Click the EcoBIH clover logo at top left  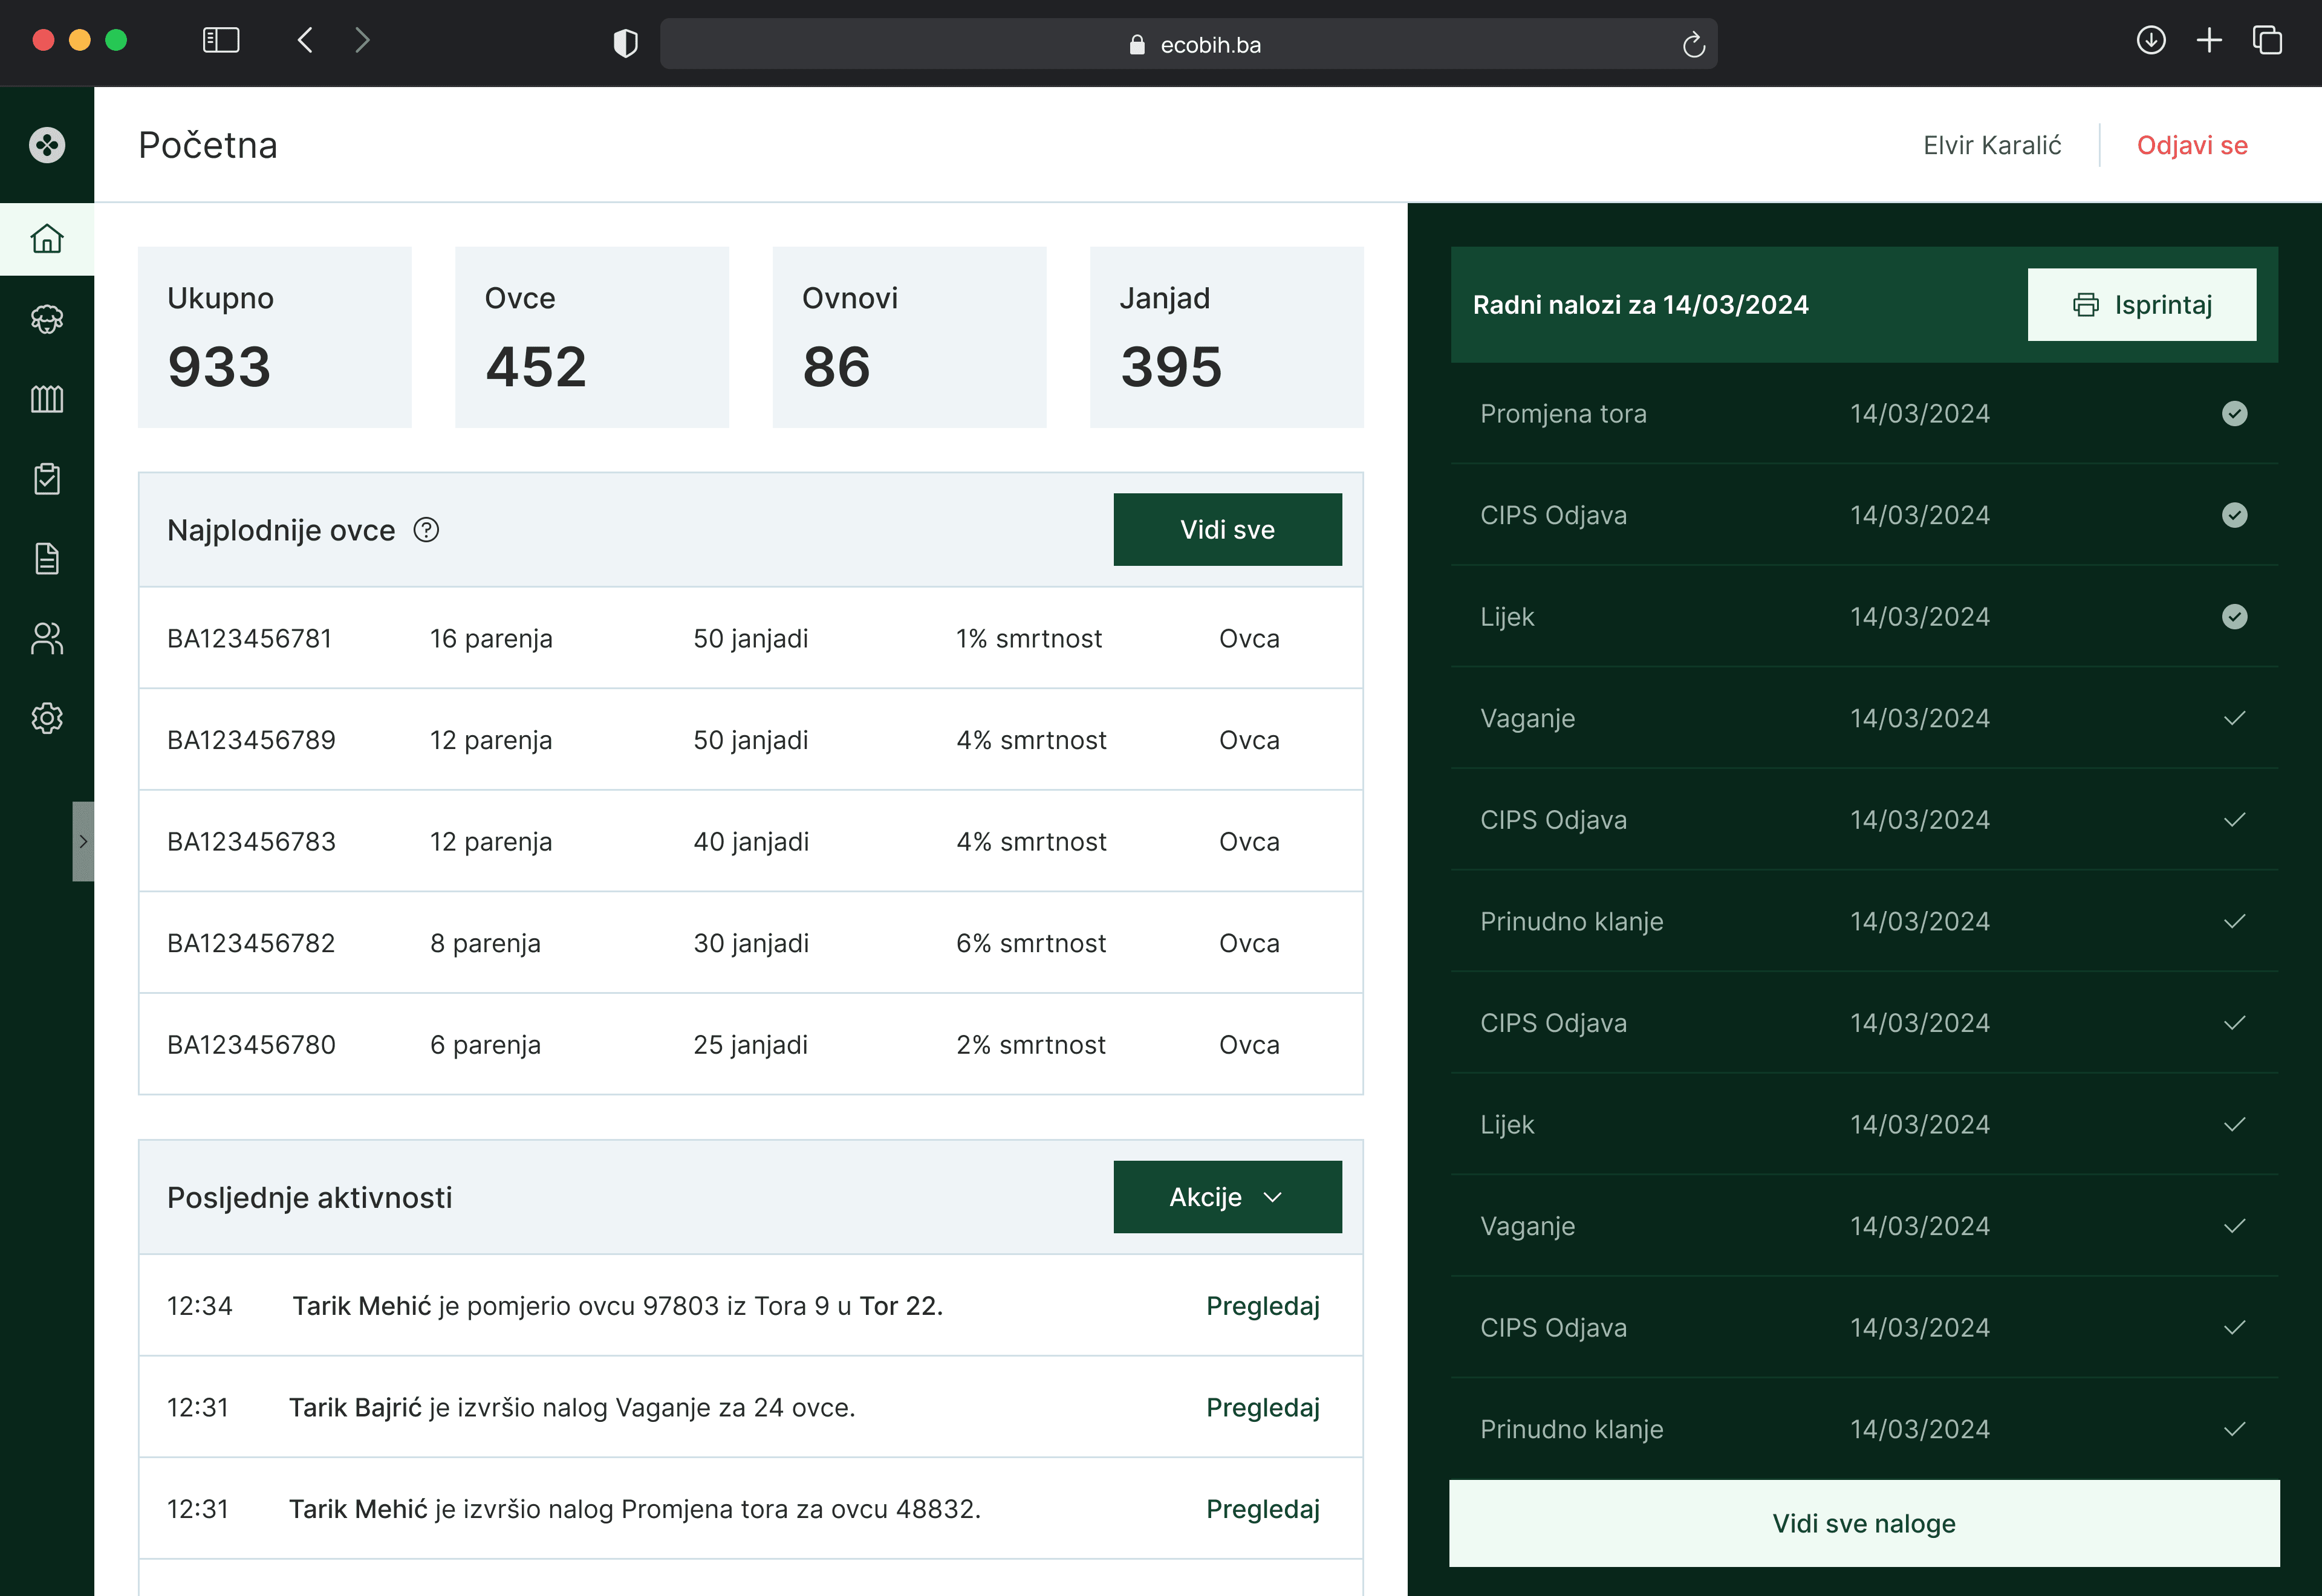47,144
